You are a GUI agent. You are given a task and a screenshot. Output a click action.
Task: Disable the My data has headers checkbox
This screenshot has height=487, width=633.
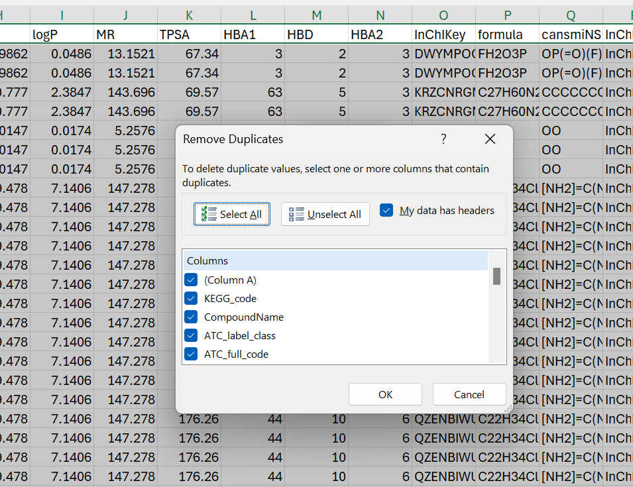386,209
